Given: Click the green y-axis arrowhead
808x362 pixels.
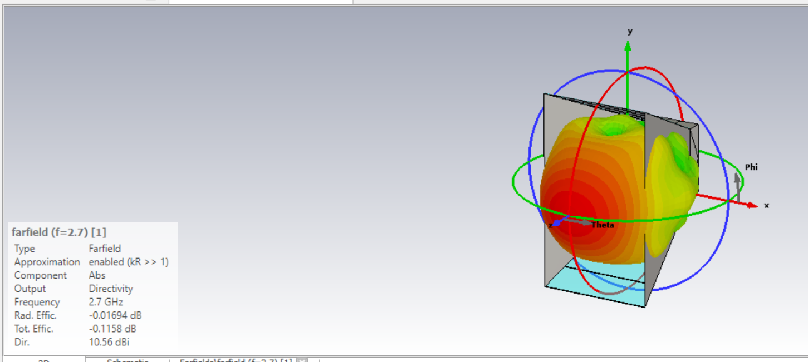Looking at the screenshot, I should [628, 46].
